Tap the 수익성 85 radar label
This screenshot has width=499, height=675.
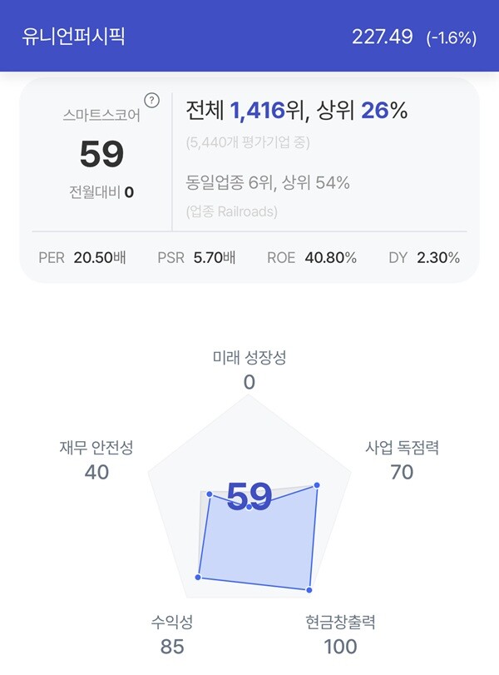point(172,634)
